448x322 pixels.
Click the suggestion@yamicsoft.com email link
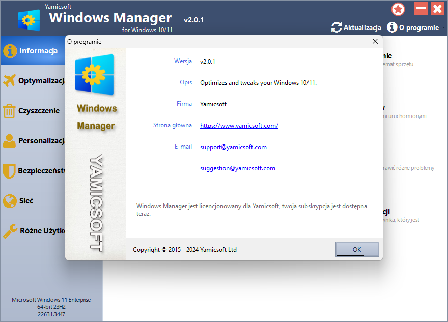tap(237, 168)
